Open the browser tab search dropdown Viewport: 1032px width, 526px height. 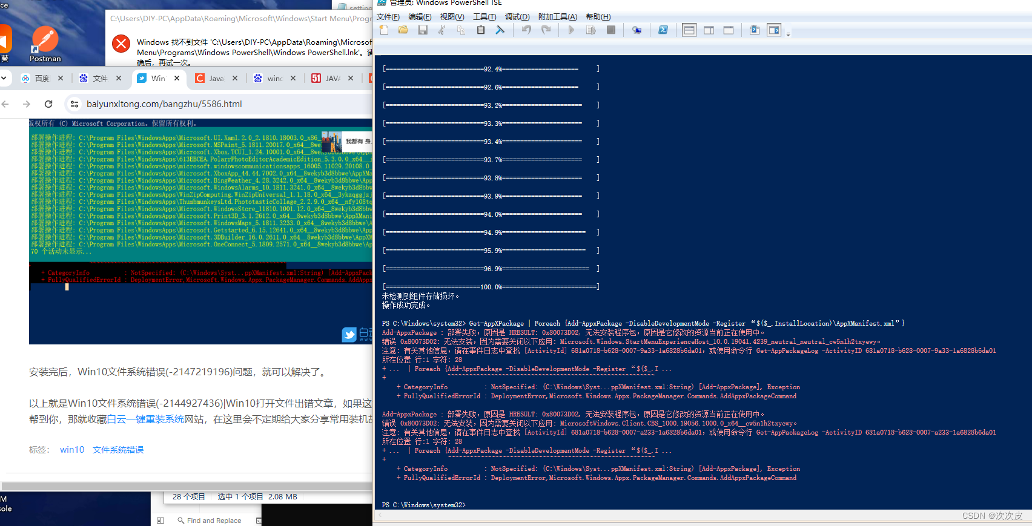click(x=4, y=78)
